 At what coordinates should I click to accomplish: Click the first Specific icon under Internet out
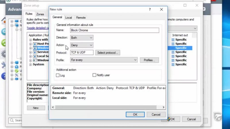(x=173, y=40)
